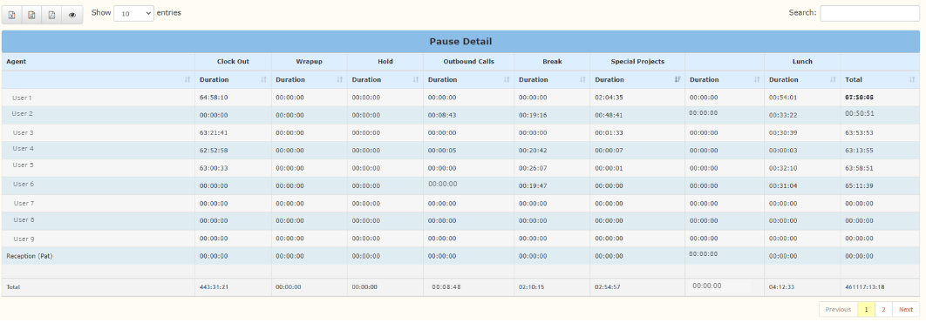Click User 5 clock out value 63:00:33
Viewport: 926px width, 323px height.
[x=214, y=169]
